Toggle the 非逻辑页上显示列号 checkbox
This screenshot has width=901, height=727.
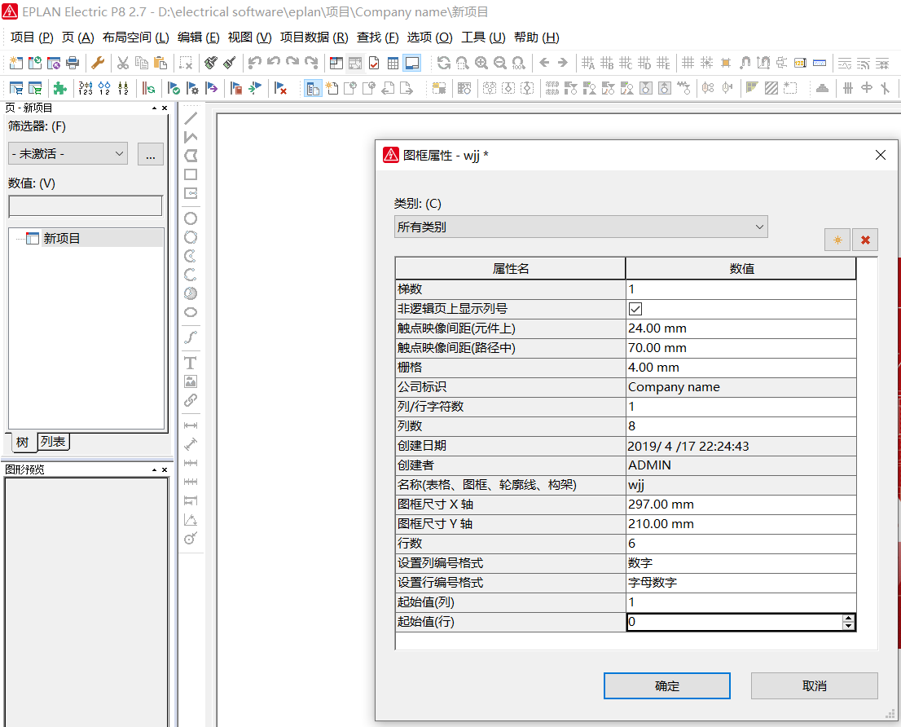pyautogui.click(x=635, y=309)
